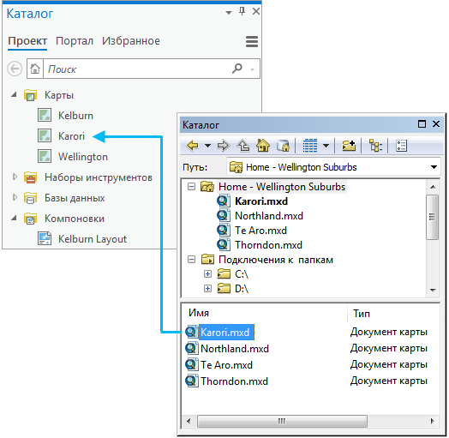
Task: Expand the Наборы инструментов node
Action: 15,177
